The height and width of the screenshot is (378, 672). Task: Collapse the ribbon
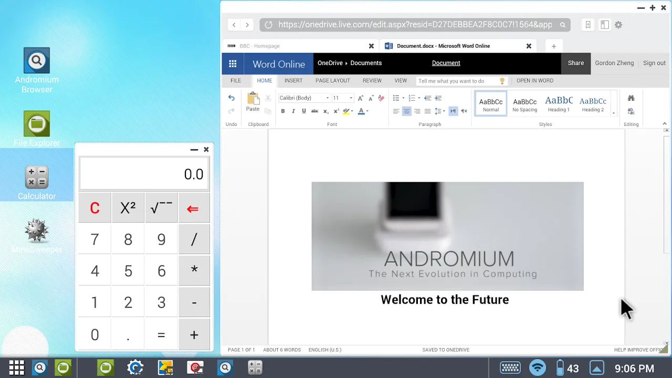665,124
